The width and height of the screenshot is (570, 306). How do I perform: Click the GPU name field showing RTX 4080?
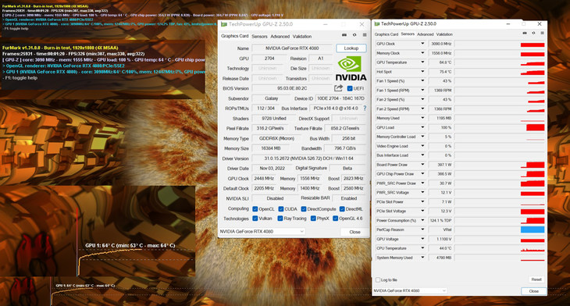[291, 48]
